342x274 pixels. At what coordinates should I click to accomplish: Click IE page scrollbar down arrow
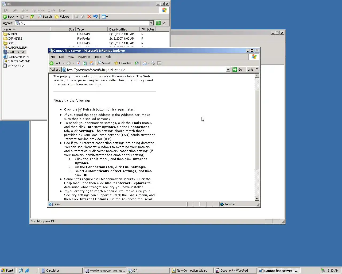(x=257, y=199)
